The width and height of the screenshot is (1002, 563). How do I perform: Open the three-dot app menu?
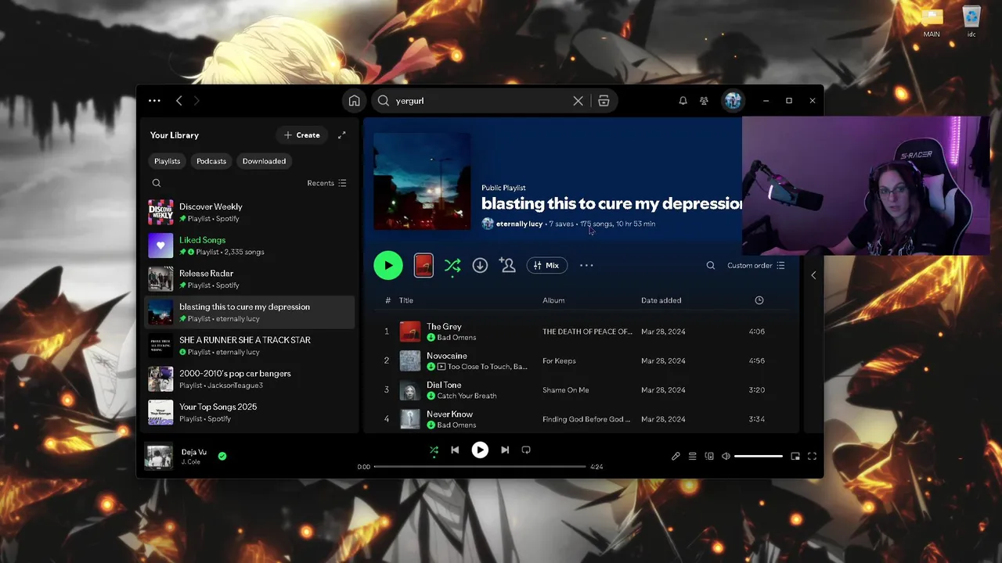click(x=154, y=101)
